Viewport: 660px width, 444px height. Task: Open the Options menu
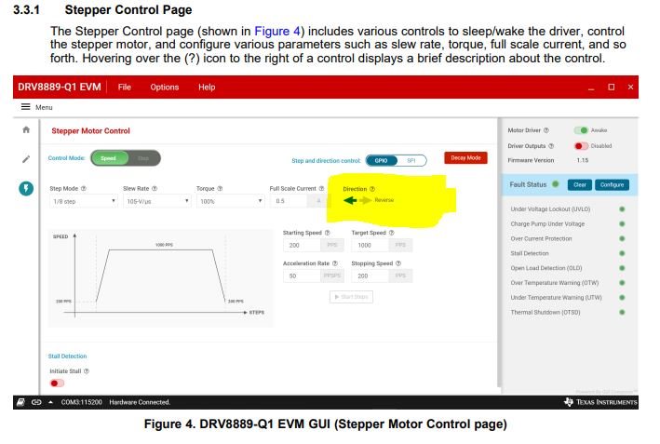pyautogui.click(x=165, y=87)
